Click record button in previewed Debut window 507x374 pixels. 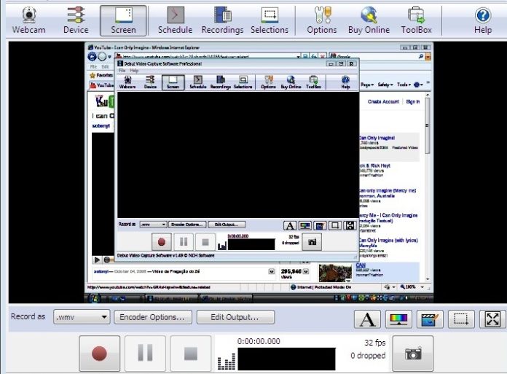(x=162, y=241)
